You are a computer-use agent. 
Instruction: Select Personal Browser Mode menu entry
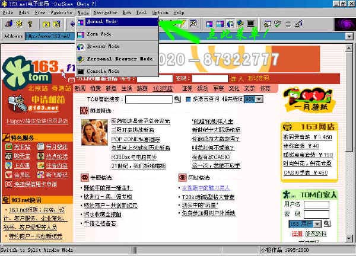[117, 59]
